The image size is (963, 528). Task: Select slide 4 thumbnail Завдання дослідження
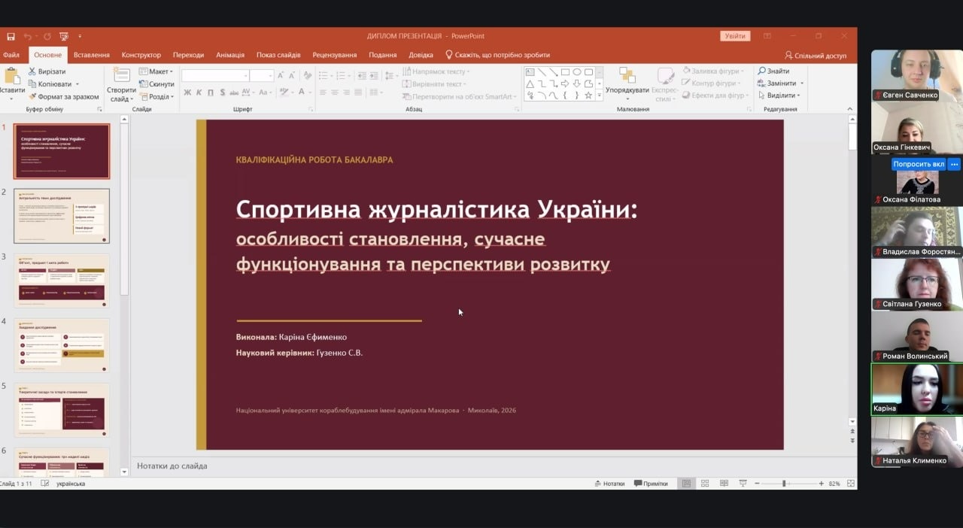62,345
